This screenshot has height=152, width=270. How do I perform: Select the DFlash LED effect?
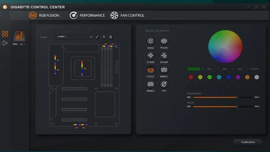coord(164,56)
